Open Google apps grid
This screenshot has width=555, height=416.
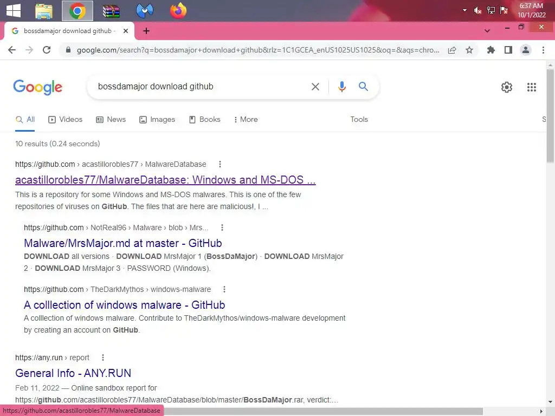[x=532, y=87]
